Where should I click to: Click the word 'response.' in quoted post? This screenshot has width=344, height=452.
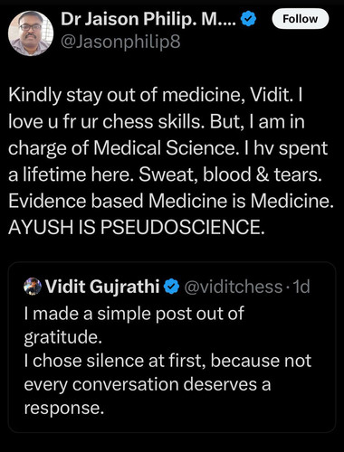click(x=64, y=409)
